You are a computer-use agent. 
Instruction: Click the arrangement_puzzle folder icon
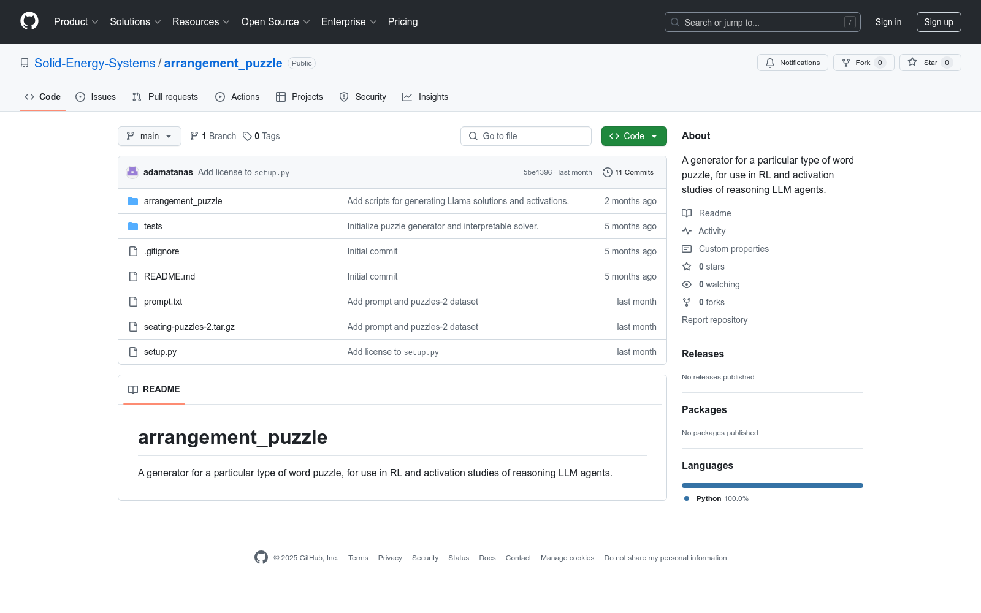[133, 201]
